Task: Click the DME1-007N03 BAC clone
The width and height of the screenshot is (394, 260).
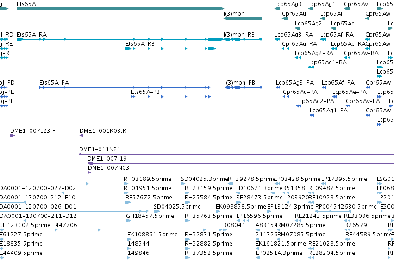Action: coord(241,173)
